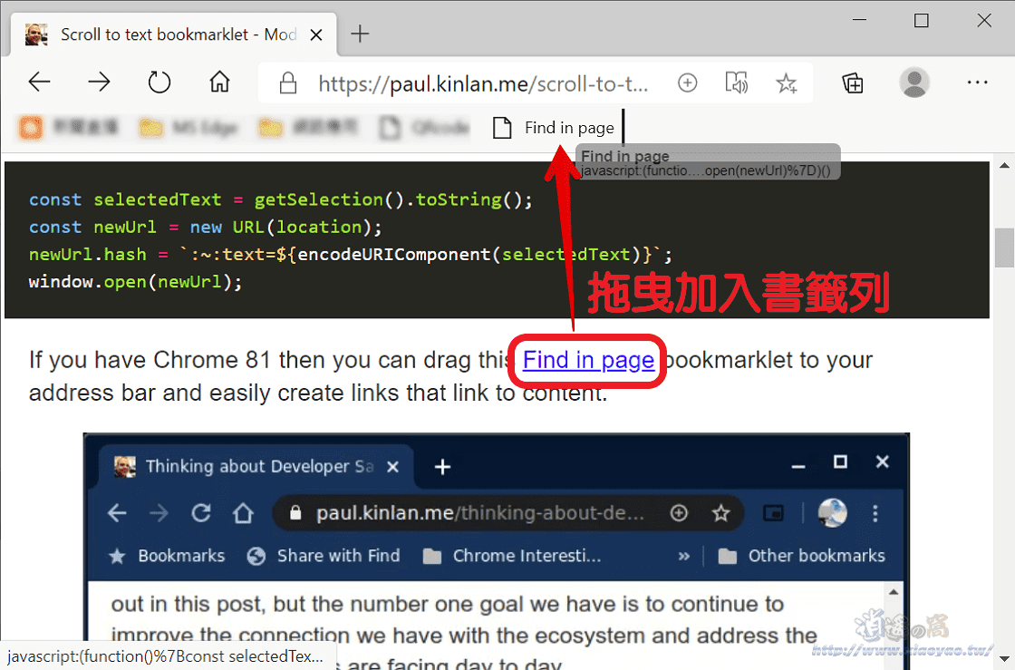
Task: Open the first orange favorites bar bookmark
Action: [67, 128]
